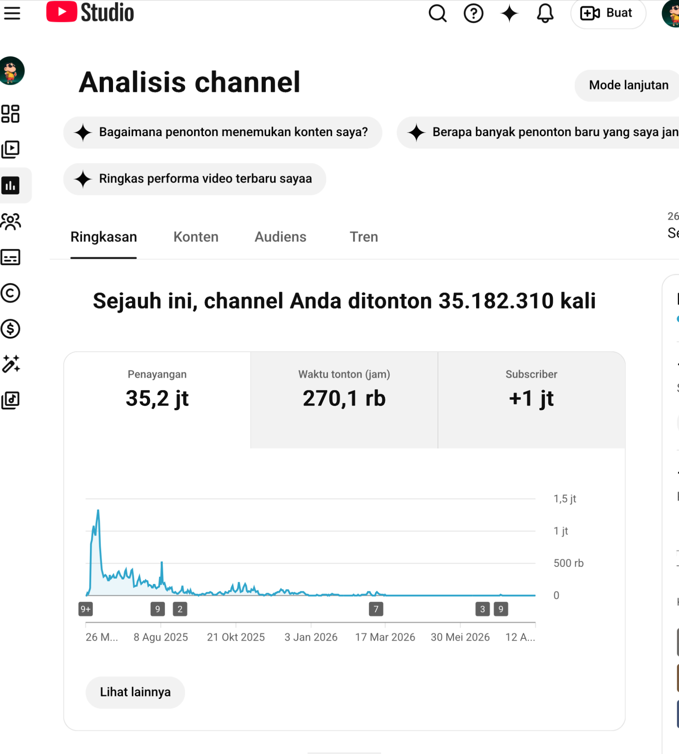Ask 'Berapa banyak penonton baru' suggestion

point(538,132)
